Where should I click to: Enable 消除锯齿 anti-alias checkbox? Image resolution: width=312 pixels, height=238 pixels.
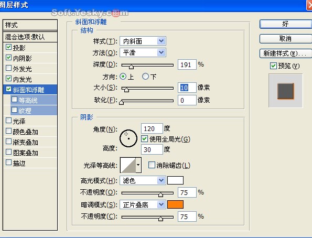point(152,165)
